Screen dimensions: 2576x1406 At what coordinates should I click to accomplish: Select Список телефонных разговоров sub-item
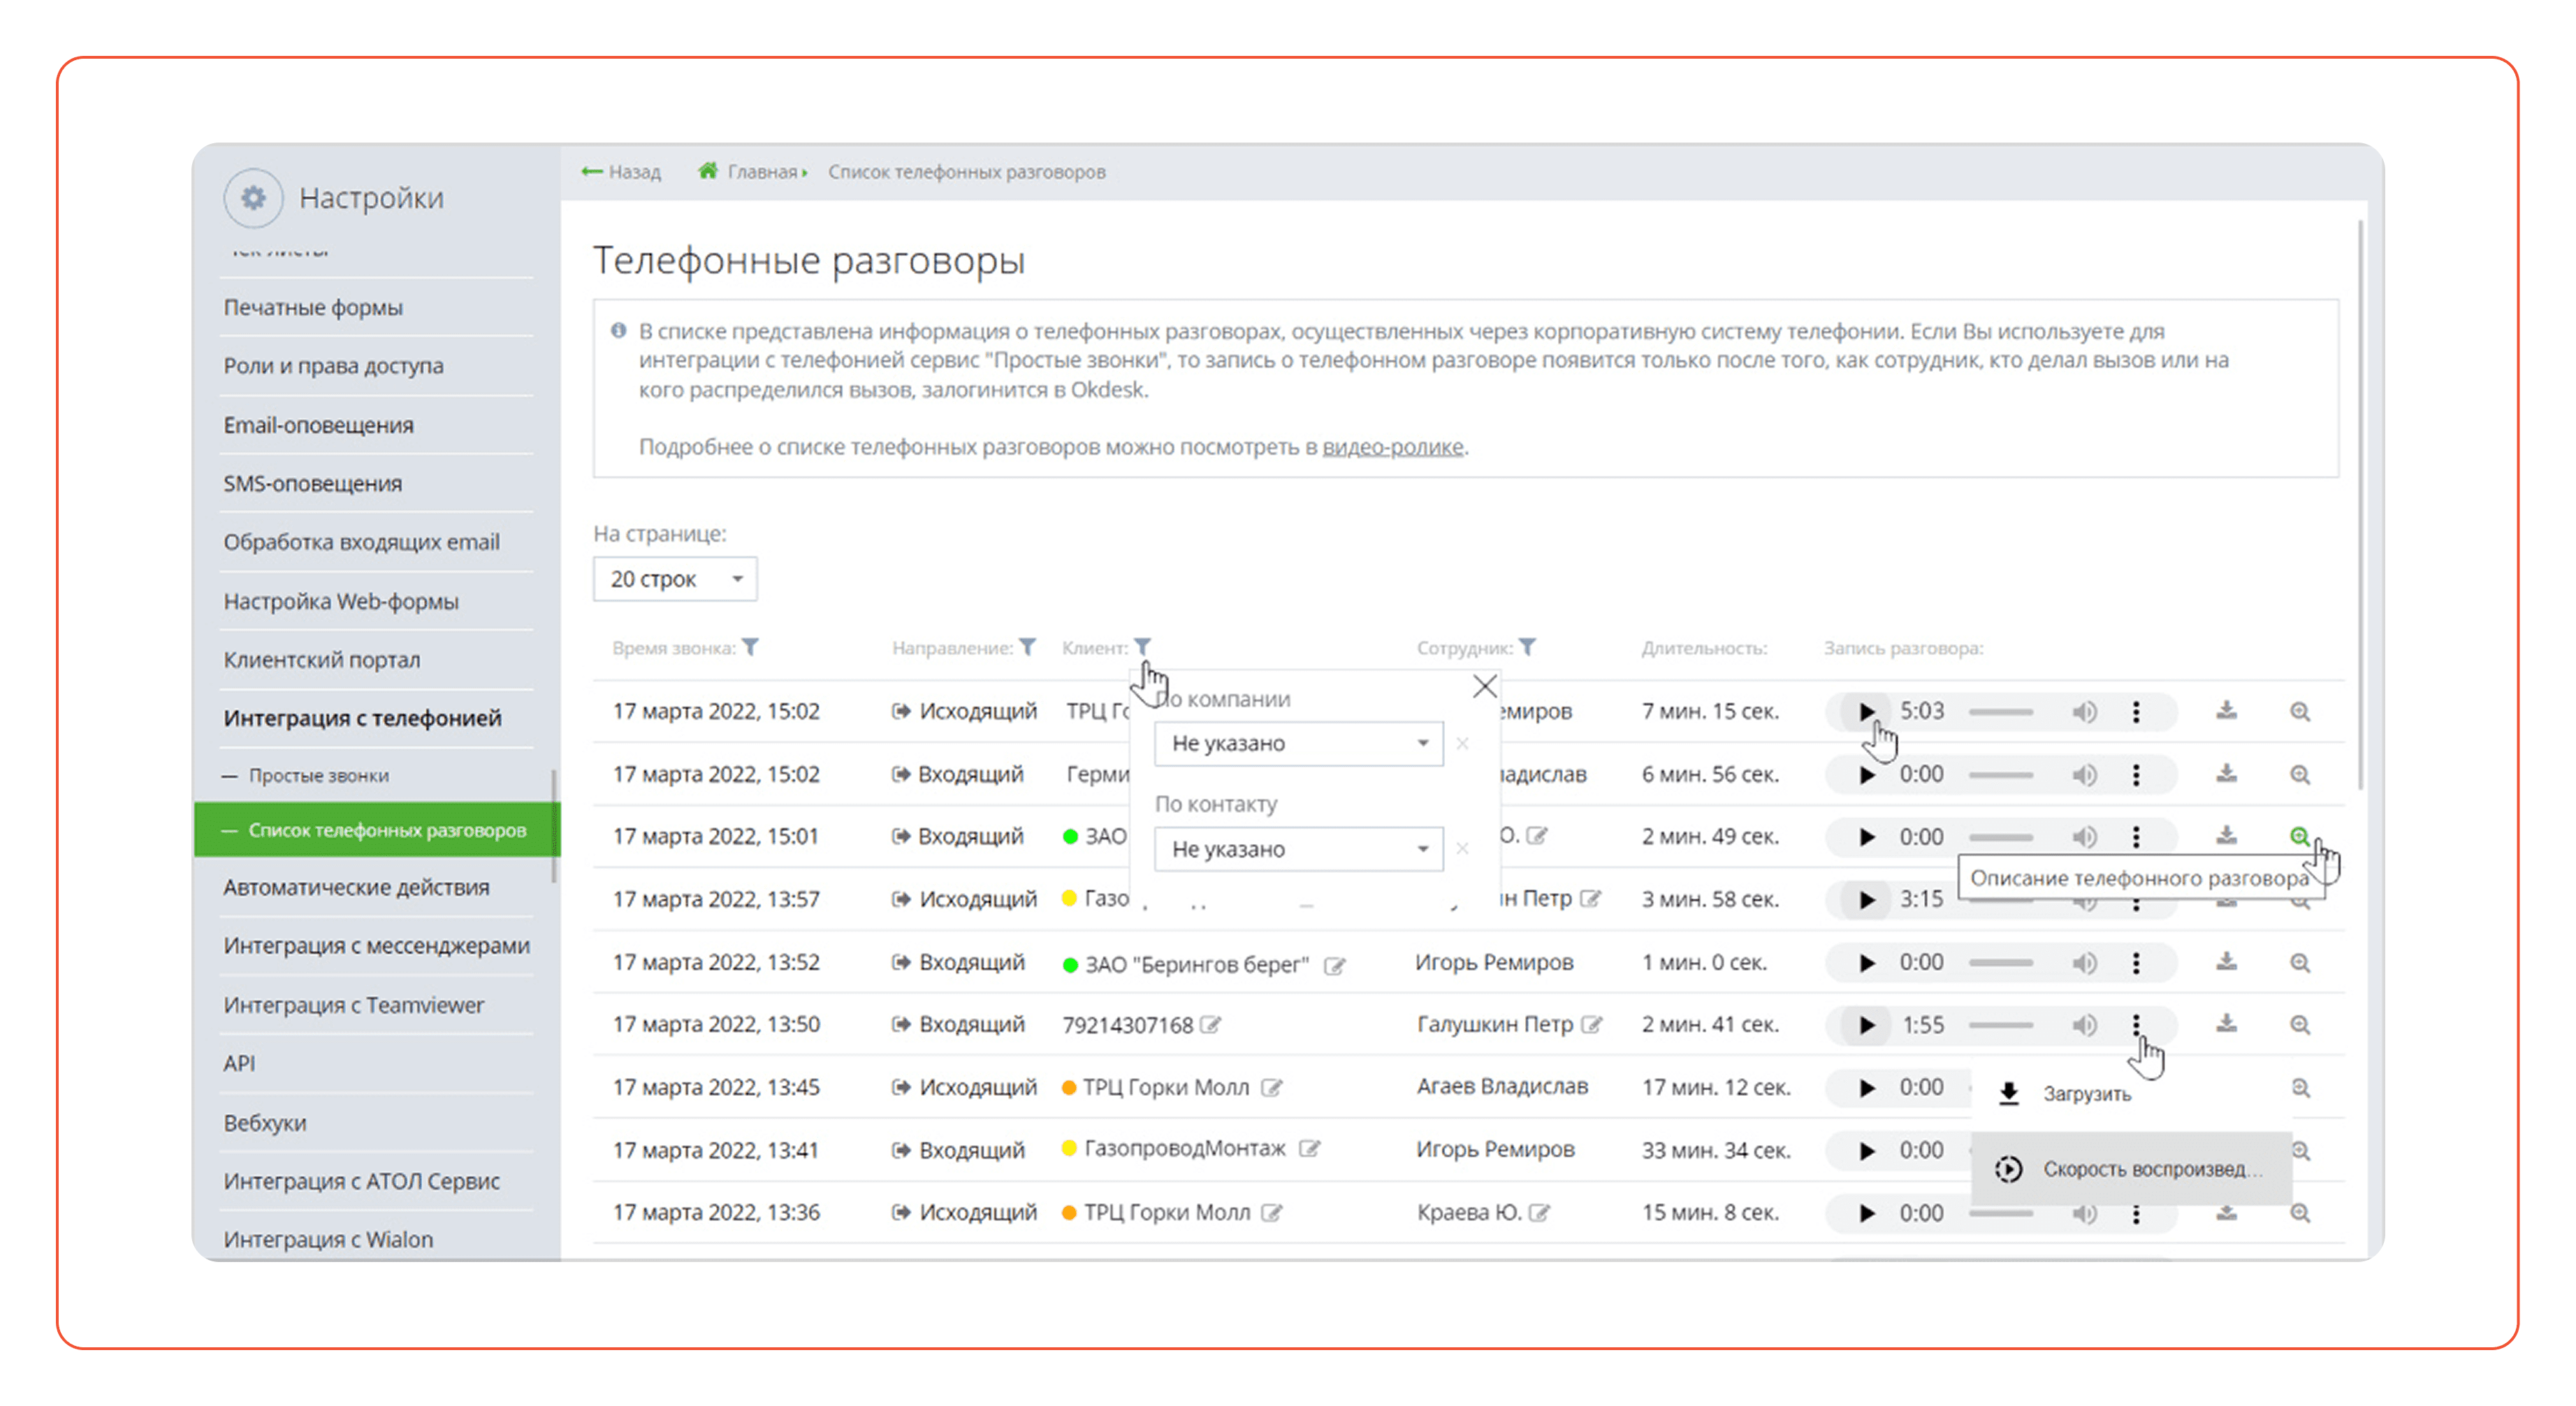(376, 830)
